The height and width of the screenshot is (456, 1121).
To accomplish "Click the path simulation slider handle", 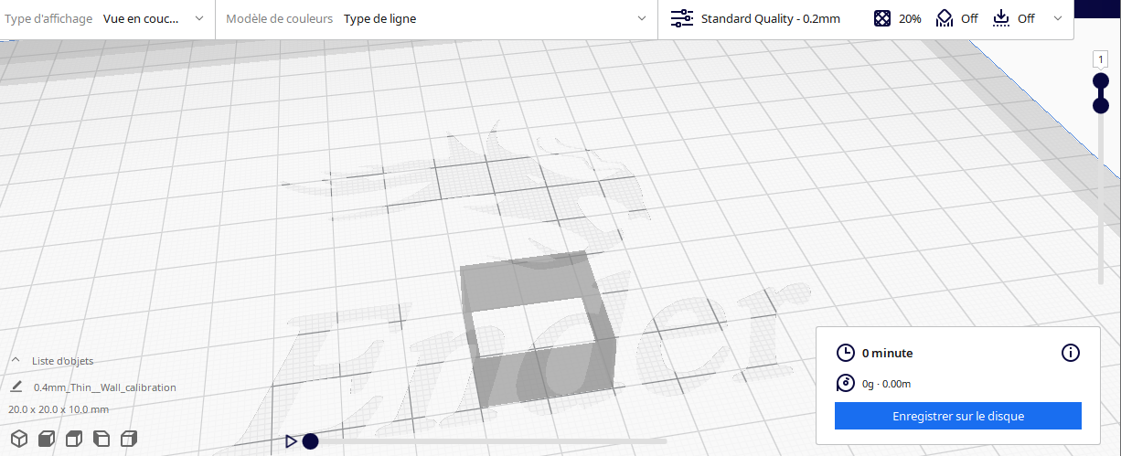I will (310, 441).
